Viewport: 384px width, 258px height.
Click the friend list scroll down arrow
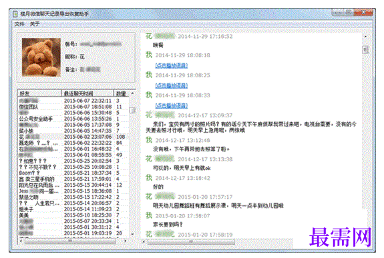[132, 234]
